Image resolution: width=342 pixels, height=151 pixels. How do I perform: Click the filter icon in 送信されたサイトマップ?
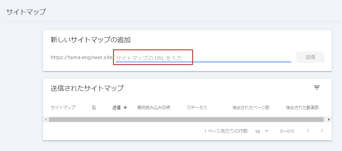[x=317, y=88]
